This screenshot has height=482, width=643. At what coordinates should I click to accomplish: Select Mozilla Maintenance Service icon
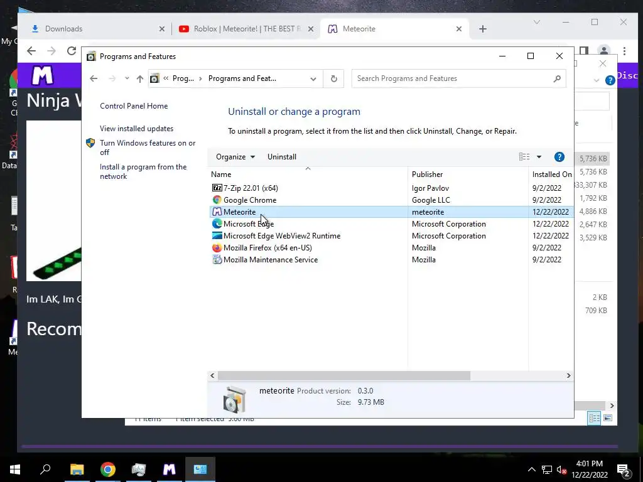[217, 259]
